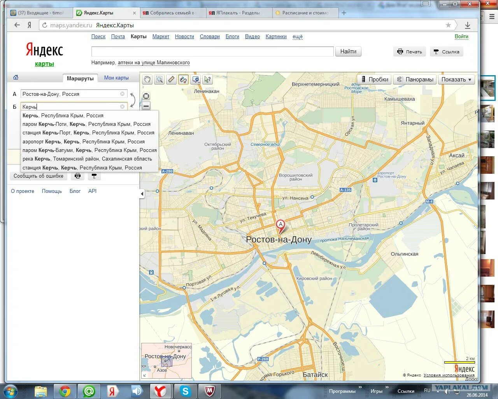Select the ruler distance tool
Image resolution: width=498 pixels, height=399 pixels.
coord(171,79)
